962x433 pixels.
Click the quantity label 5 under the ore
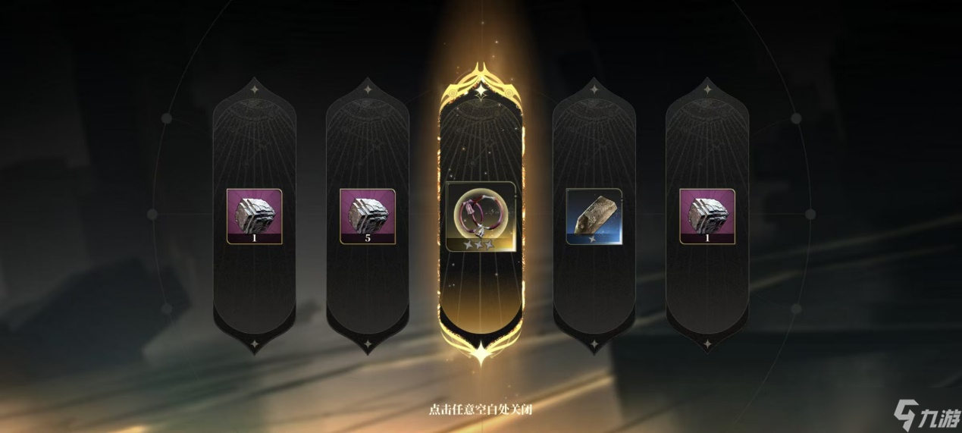(x=368, y=238)
